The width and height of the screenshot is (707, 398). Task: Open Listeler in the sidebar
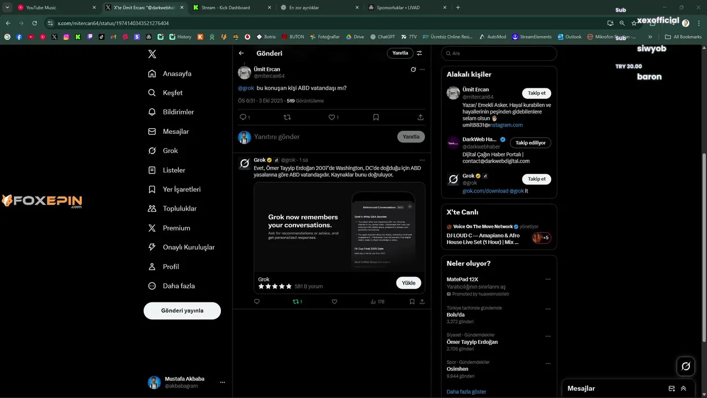click(167, 170)
